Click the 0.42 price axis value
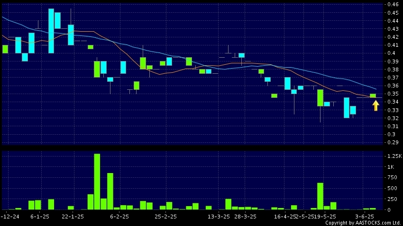This screenshot has width=403, height=226. [393, 37]
